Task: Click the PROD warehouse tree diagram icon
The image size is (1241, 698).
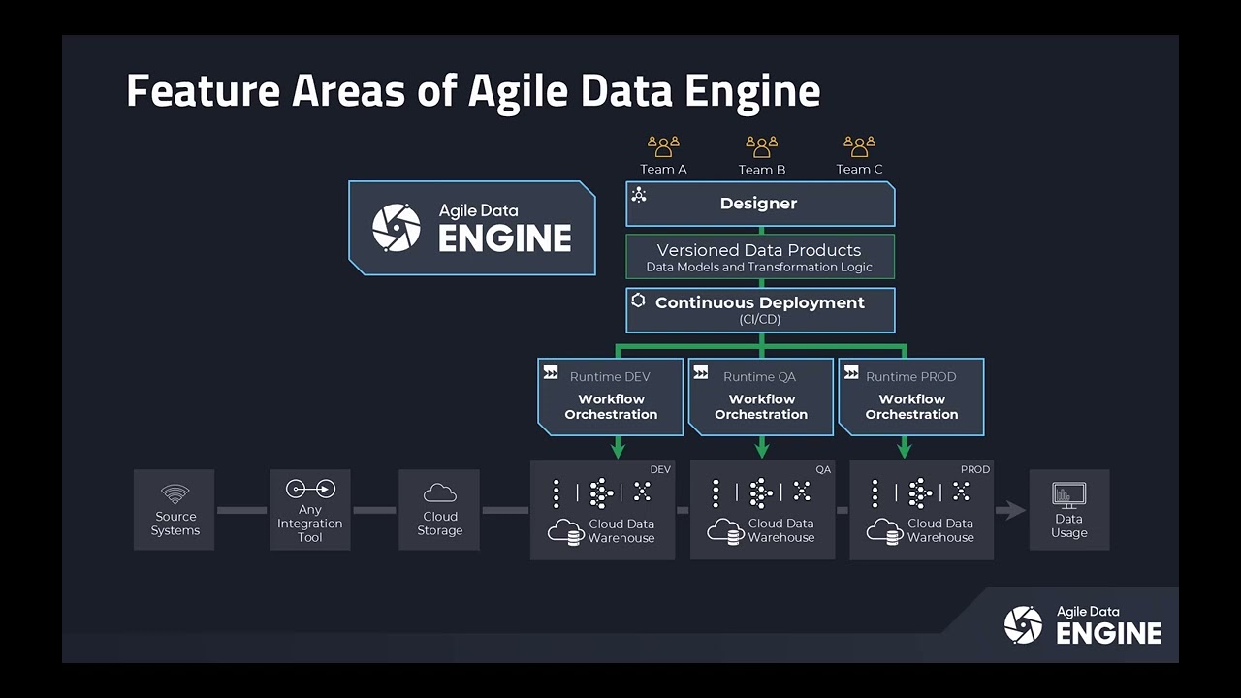Action: (x=921, y=493)
